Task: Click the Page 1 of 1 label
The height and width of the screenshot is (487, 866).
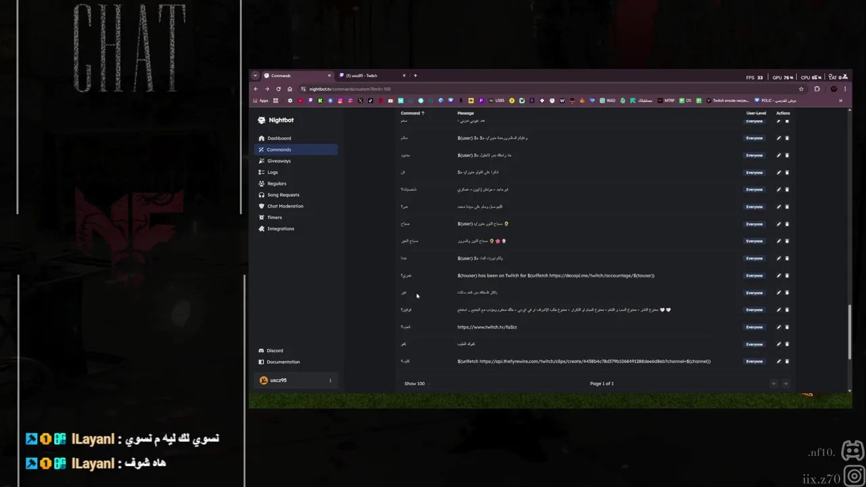Action: pos(601,384)
